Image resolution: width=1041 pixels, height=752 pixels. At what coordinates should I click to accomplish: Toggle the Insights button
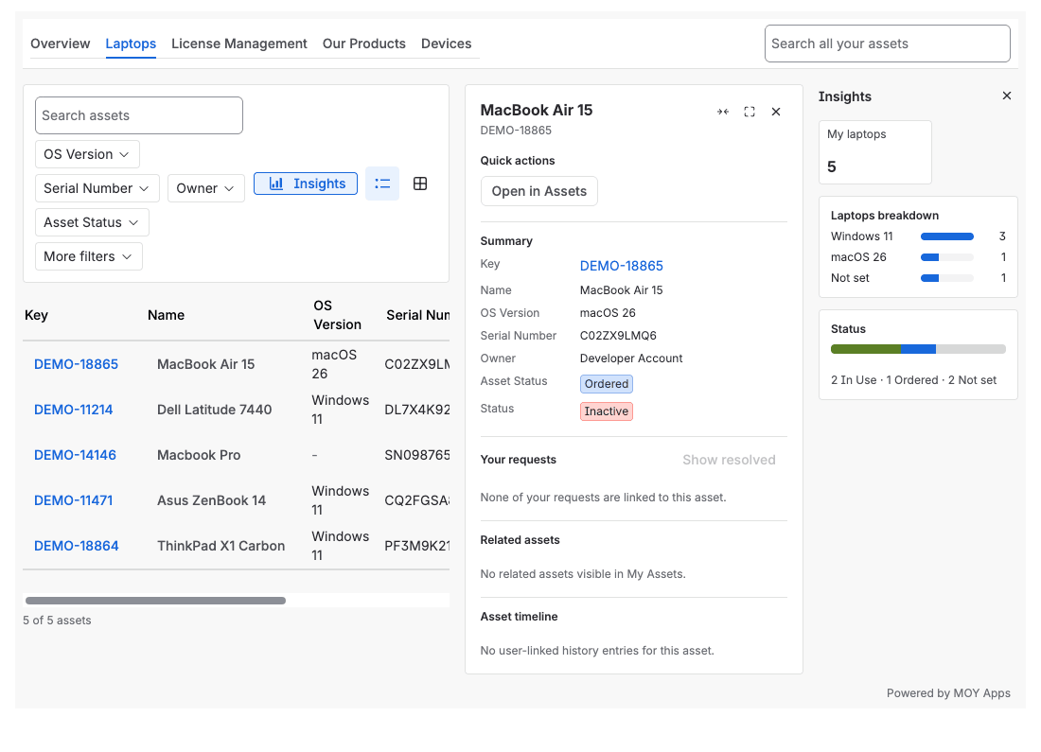click(306, 184)
